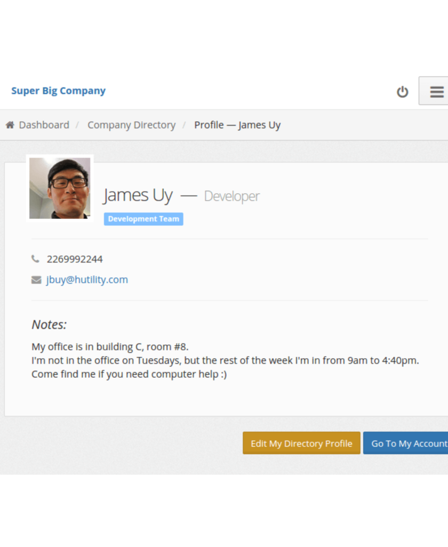Click the envelope icon beside the email
Screen dimensions: 448x547
[36, 280]
